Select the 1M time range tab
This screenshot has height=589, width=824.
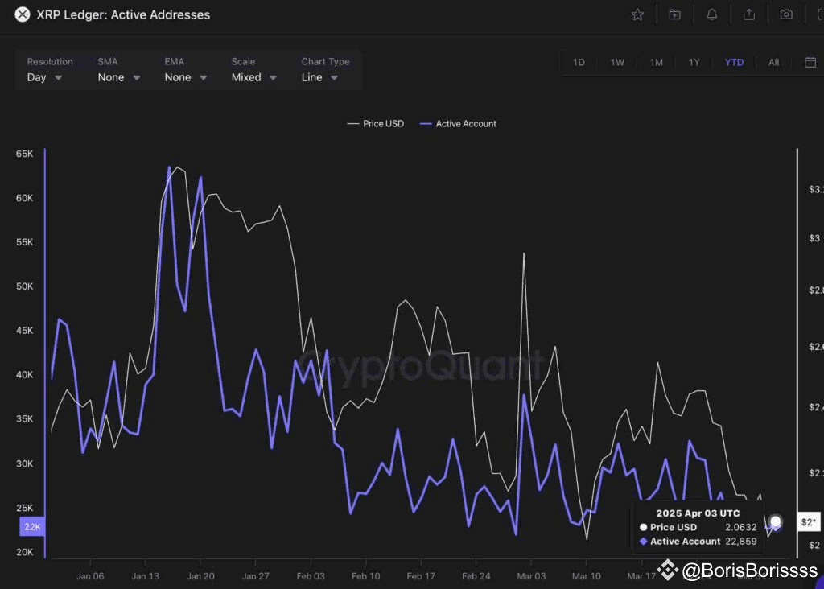click(x=656, y=63)
